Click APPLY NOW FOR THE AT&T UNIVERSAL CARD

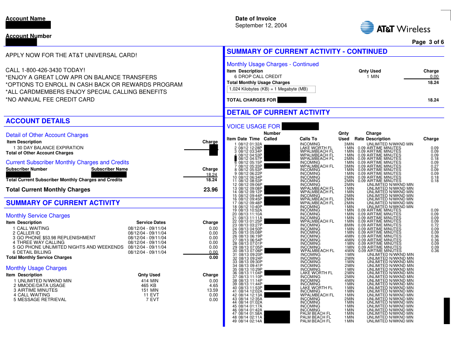[71, 55]
